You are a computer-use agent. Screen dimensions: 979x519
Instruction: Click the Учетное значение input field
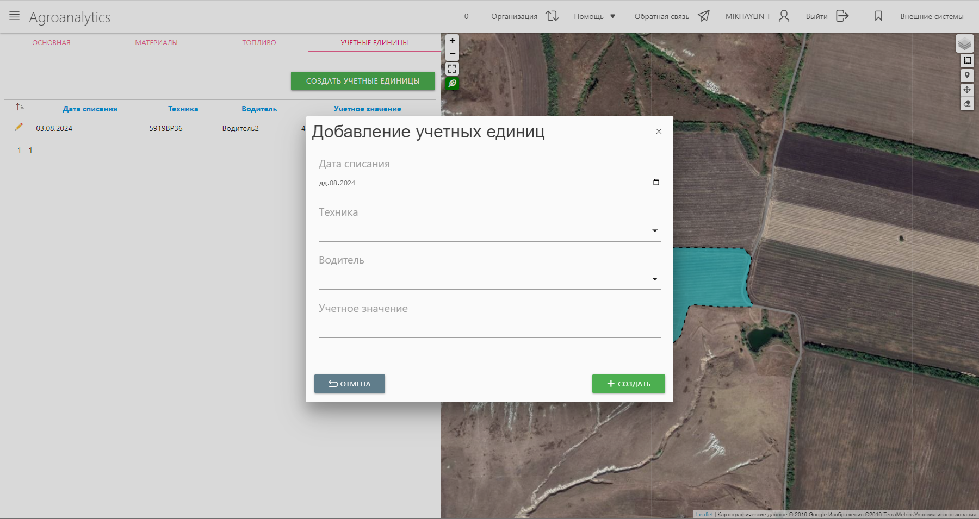tap(489, 328)
